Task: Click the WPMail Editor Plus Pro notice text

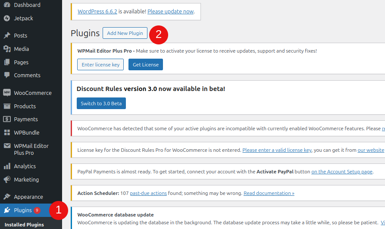Action: pyautogui.click(x=197, y=51)
